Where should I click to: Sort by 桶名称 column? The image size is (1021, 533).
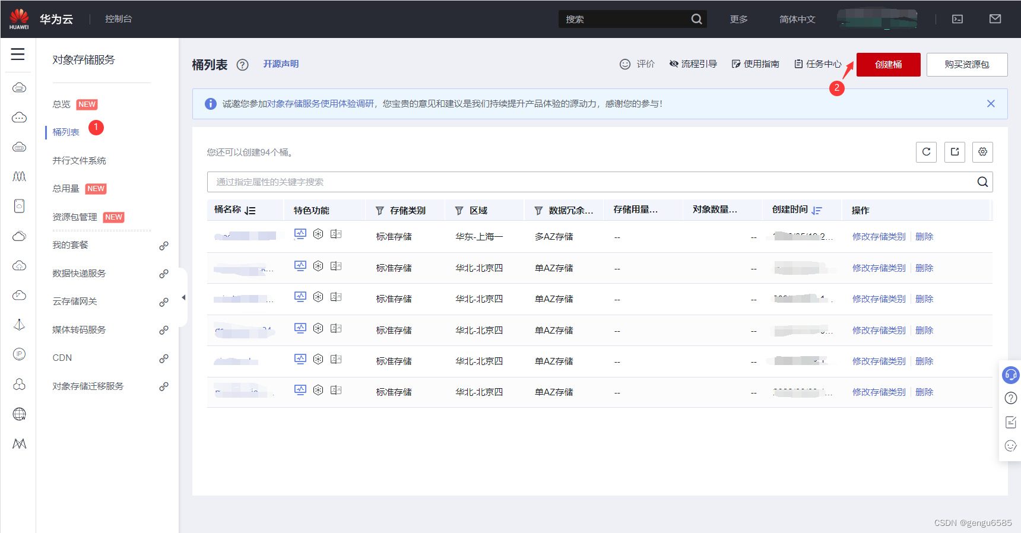tap(250, 211)
